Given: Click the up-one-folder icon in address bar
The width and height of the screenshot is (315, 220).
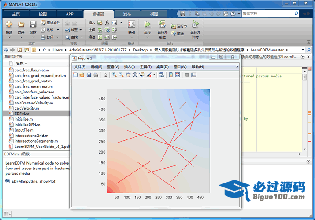Looking at the screenshot, I should [19, 50].
